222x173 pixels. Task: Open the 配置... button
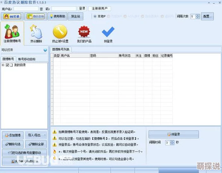(x=207, y=16)
